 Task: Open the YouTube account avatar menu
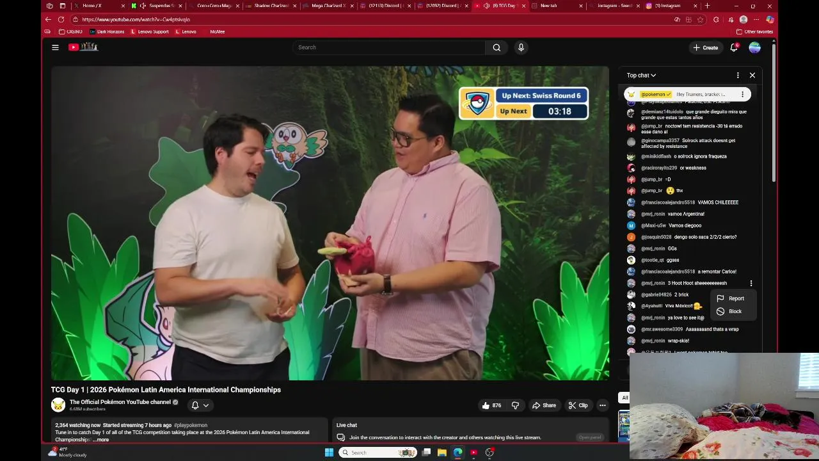click(755, 47)
